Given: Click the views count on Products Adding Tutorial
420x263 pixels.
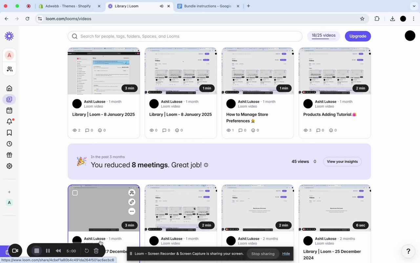Looking at the screenshot, I should pos(307,130).
